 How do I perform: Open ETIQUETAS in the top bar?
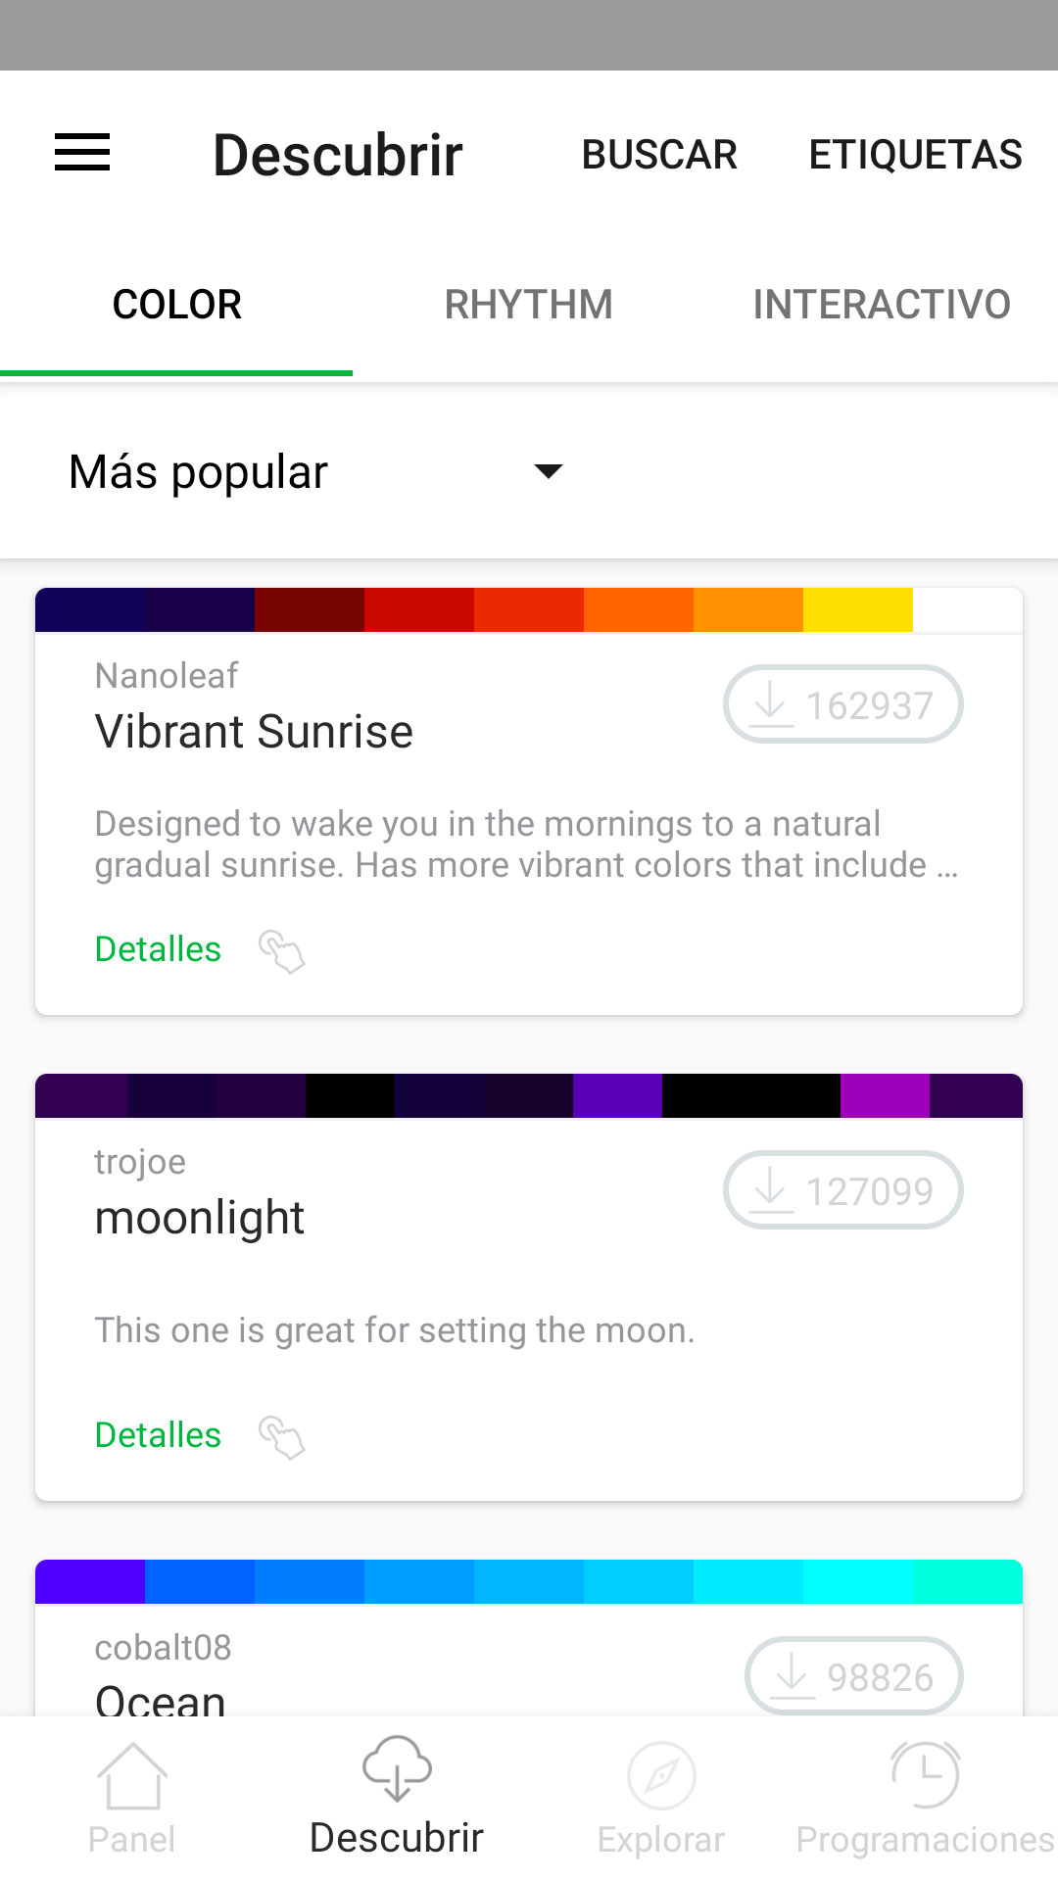coord(915,155)
